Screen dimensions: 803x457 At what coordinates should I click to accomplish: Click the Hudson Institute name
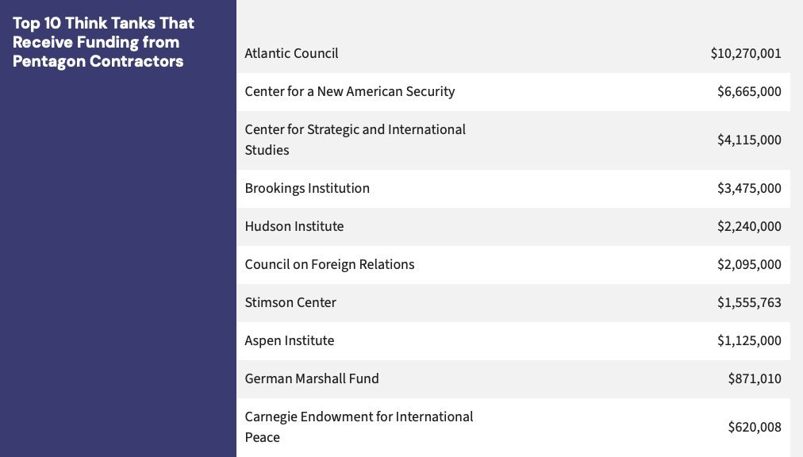coord(294,226)
